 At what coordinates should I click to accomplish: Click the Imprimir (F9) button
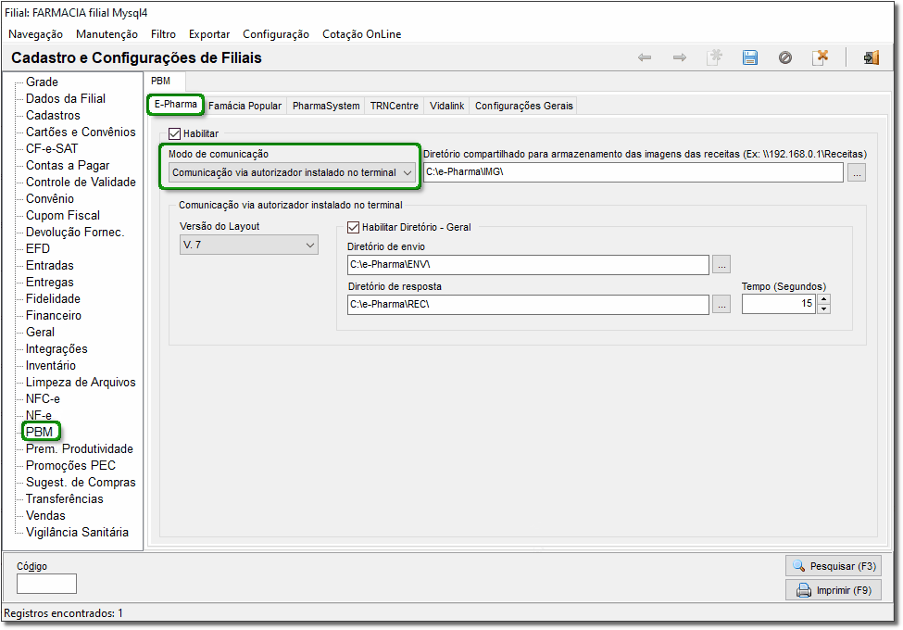pyautogui.click(x=834, y=590)
